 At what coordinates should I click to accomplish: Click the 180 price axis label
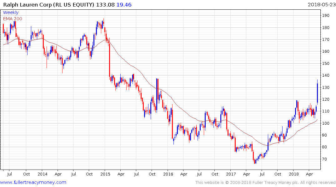click(326, 27)
